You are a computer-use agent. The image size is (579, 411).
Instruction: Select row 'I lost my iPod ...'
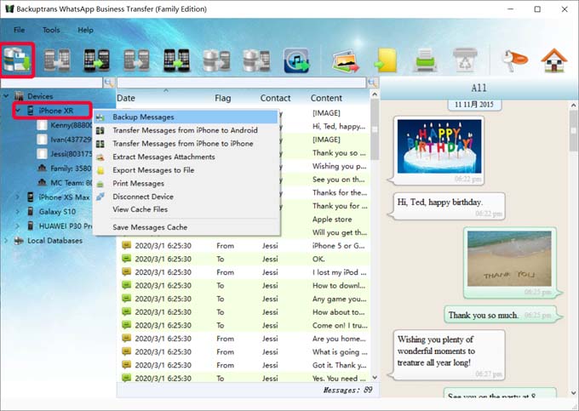pyautogui.click(x=244, y=272)
